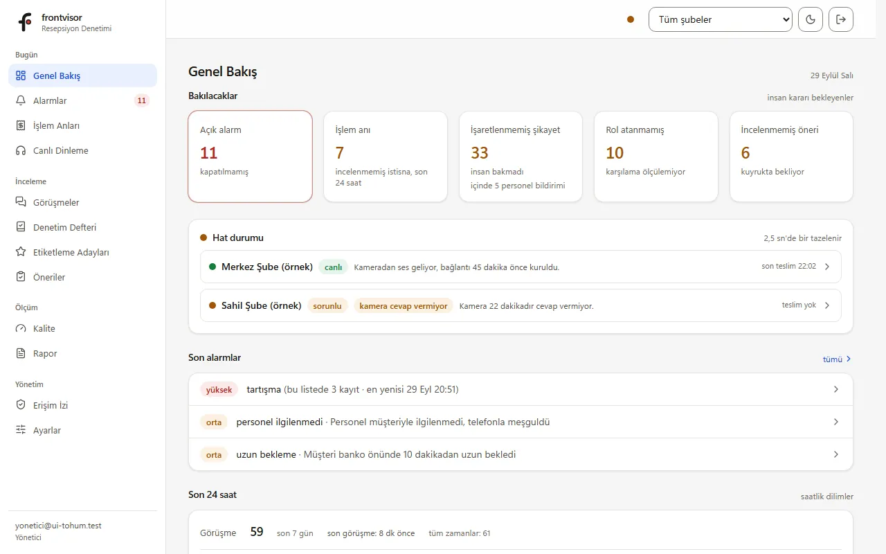This screenshot has height=554, width=886.
Task: Click the İşlem Anları receipt icon
Action: click(x=21, y=125)
